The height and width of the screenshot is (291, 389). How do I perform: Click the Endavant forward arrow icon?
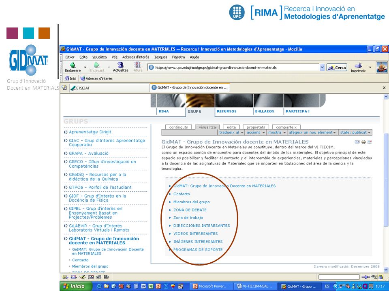pos(96,65)
